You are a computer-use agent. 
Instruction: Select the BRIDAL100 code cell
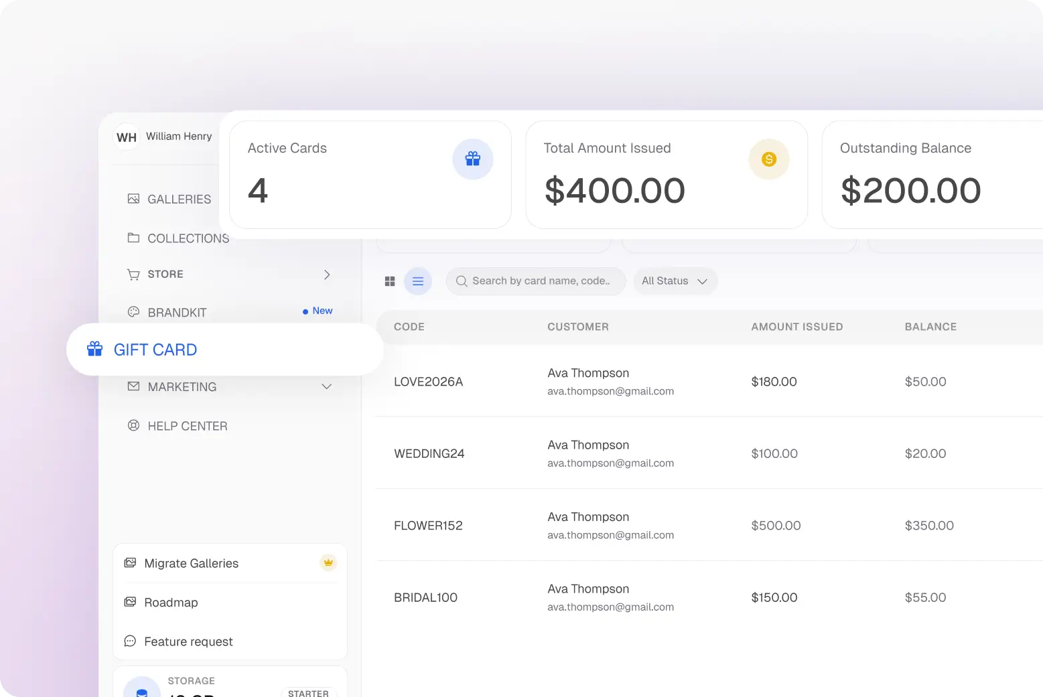tap(425, 597)
